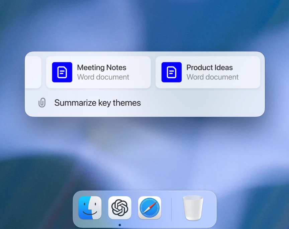The width and height of the screenshot is (289, 229).
Task: Focus the 'Summarize key themes' text field
Action: pos(98,103)
